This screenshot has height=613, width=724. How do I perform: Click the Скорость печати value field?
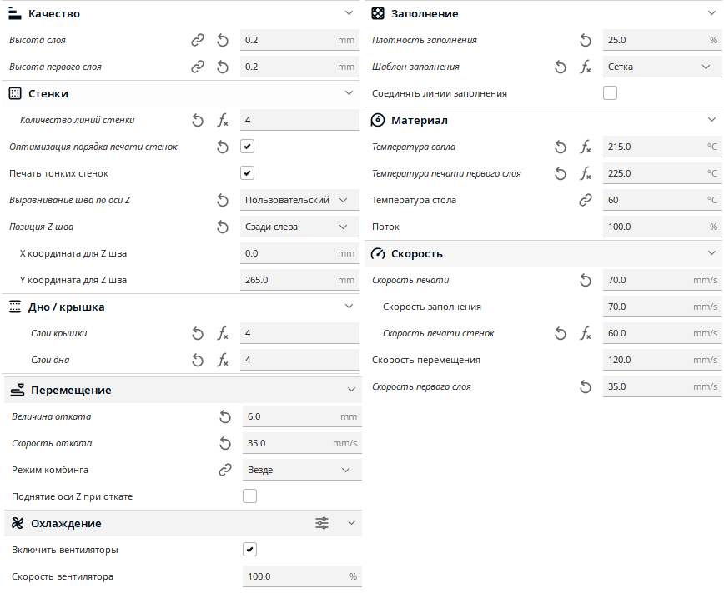pyautogui.click(x=662, y=280)
